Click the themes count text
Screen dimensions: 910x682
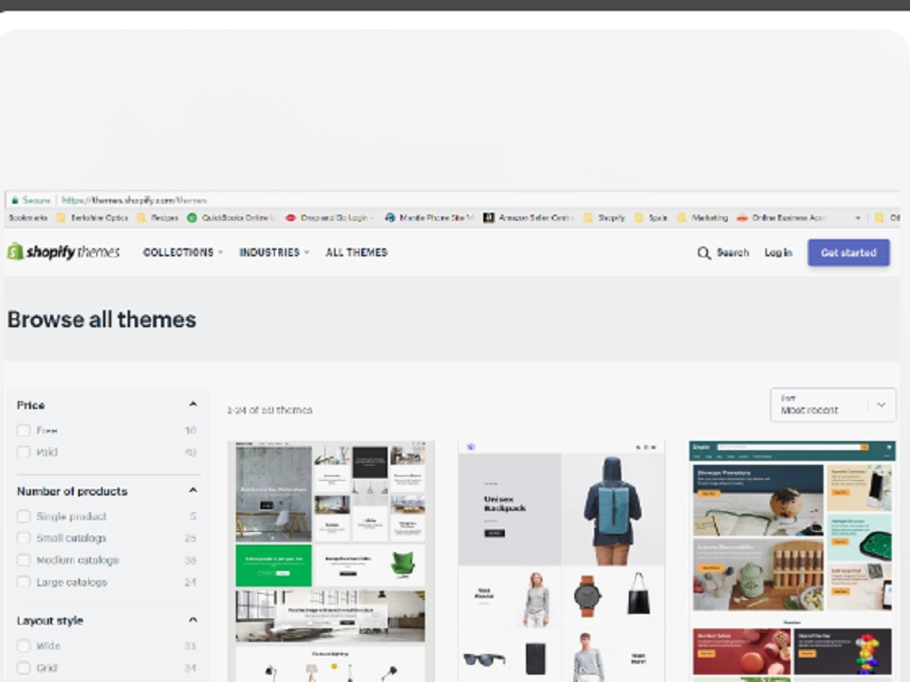click(269, 410)
